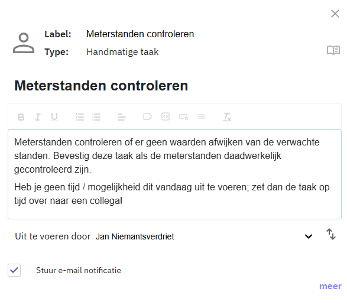
Task: Open the documentation book icon
Action: click(333, 50)
